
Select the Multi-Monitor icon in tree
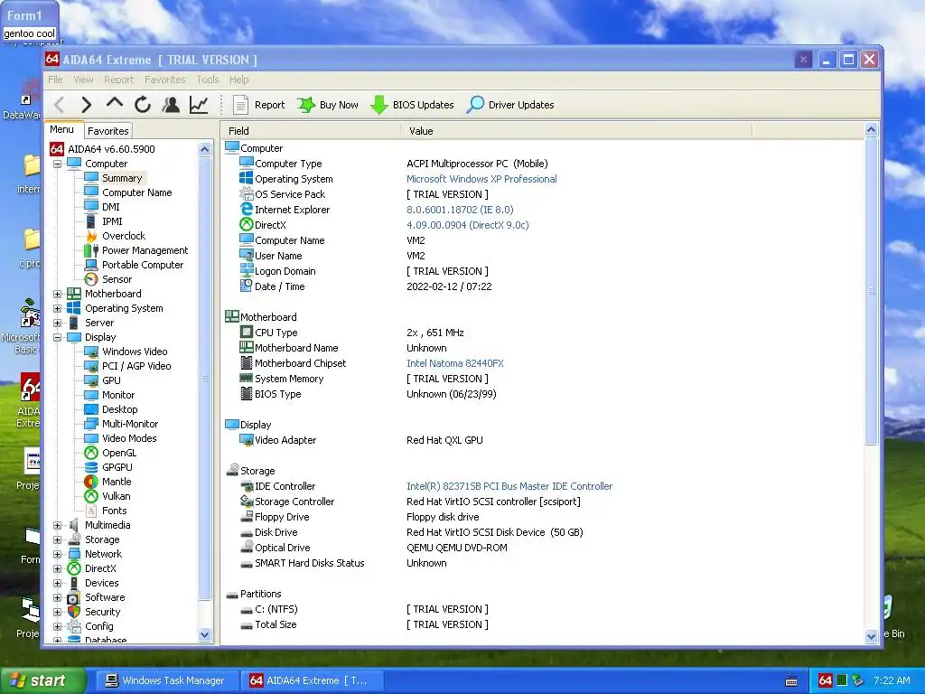(91, 424)
